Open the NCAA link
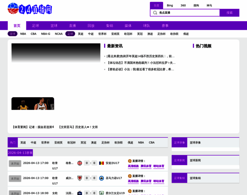The width and height of the screenshot is (247, 195). (58, 34)
